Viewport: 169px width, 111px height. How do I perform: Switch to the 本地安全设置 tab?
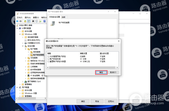point(54,17)
